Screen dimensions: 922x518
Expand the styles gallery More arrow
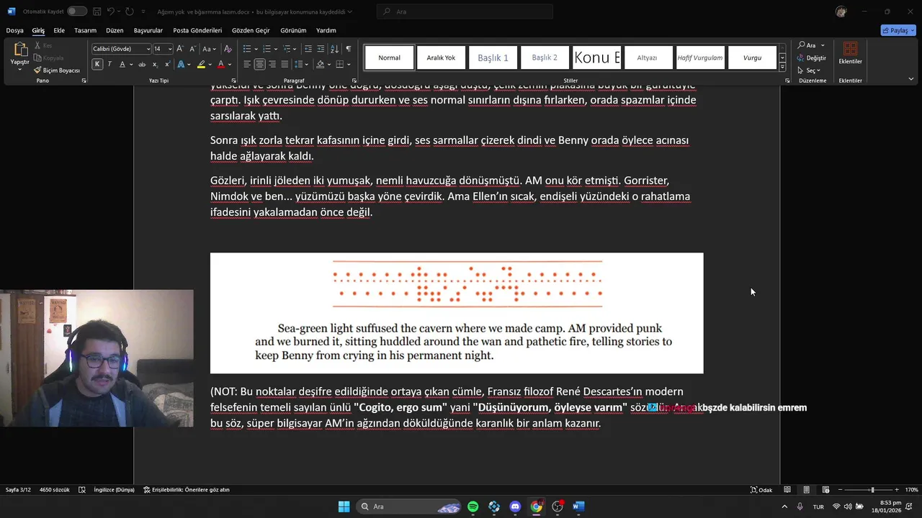[782, 67]
